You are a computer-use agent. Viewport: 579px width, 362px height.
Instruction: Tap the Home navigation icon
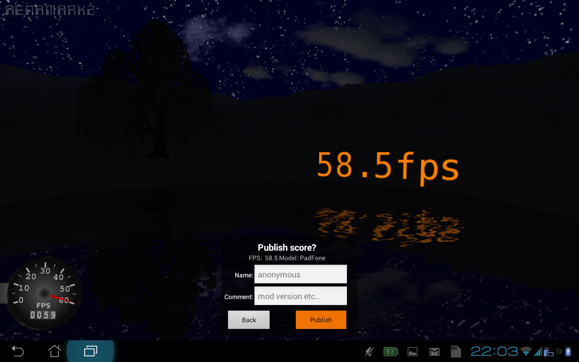tap(54, 351)
